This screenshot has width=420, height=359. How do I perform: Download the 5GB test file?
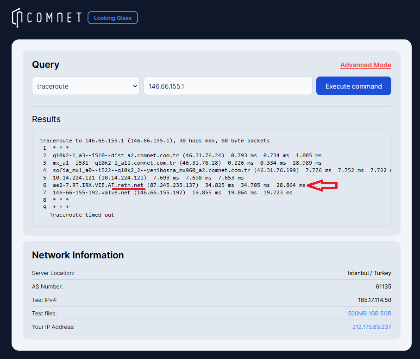[x=385, y=314]
